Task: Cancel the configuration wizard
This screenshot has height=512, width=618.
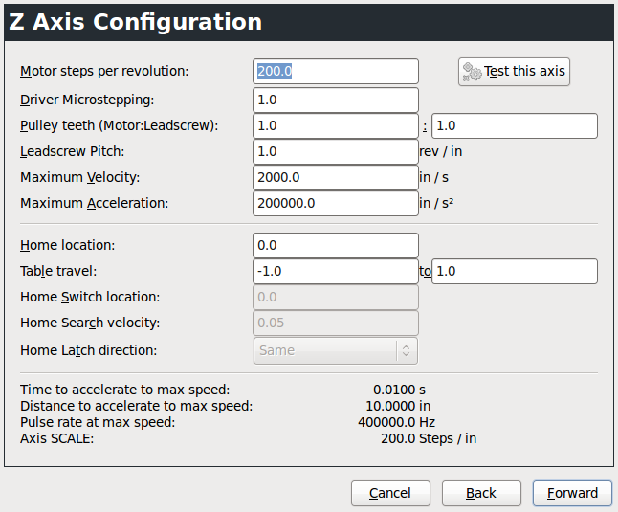Action: pyautogui.click(x=390, y=493)
